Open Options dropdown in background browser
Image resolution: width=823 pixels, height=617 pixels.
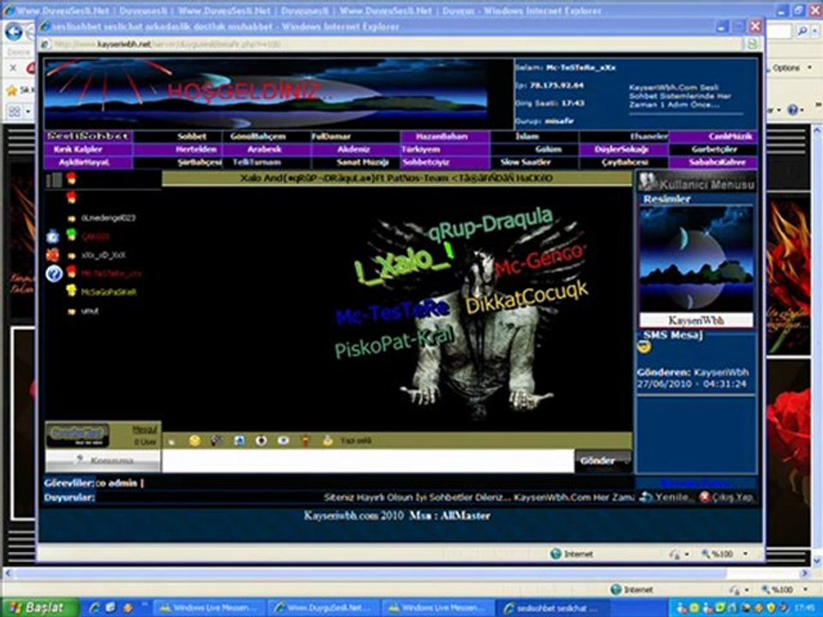tap(791, 69)
